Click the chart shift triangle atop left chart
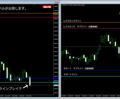 [34, 4]
